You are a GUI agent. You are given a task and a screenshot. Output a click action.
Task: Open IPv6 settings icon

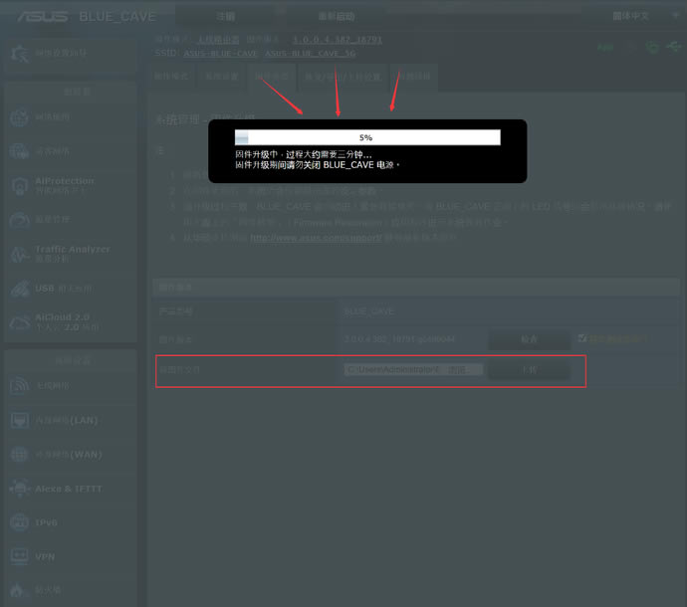click(19, 522)
